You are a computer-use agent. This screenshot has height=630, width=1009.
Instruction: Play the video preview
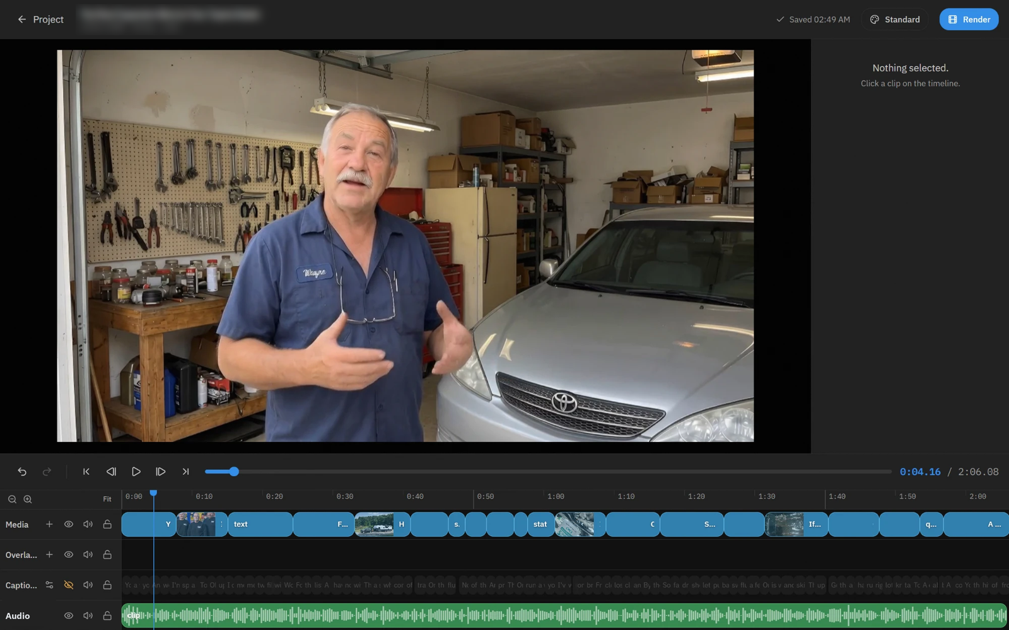(x=136, y=472)
